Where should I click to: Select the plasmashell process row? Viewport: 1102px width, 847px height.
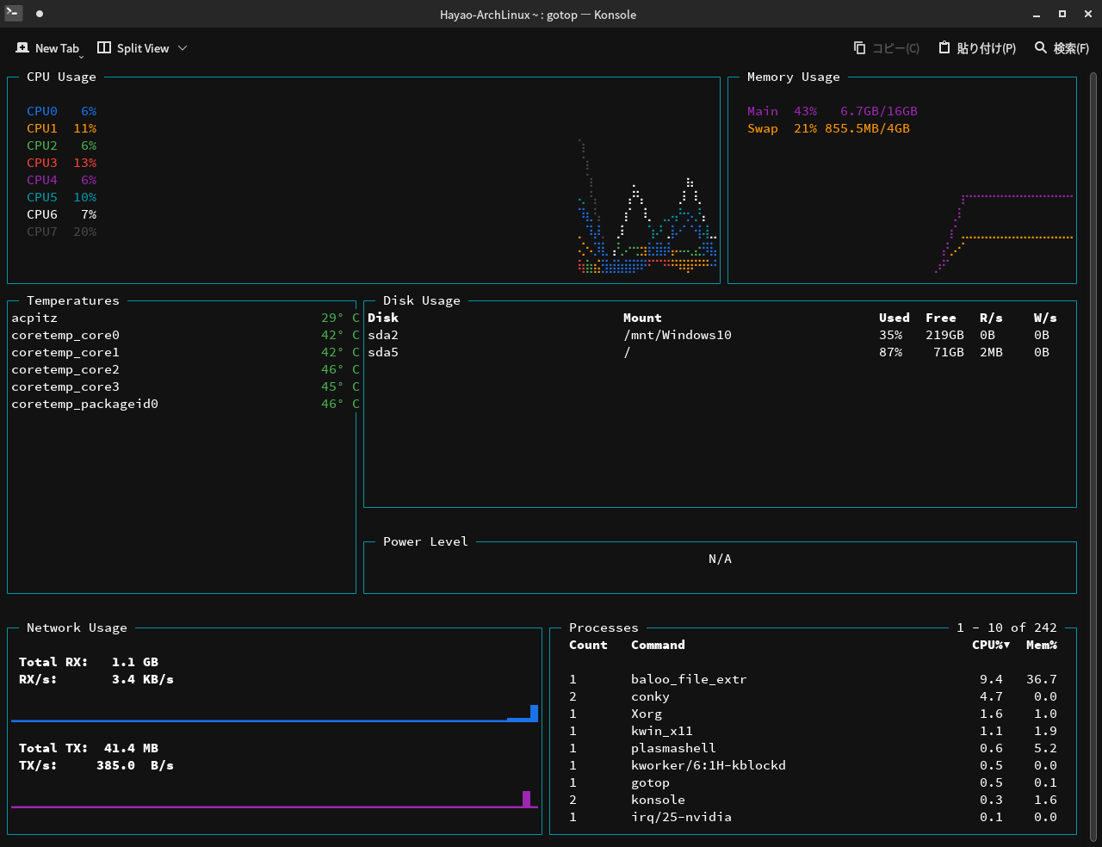pos(813,748)
